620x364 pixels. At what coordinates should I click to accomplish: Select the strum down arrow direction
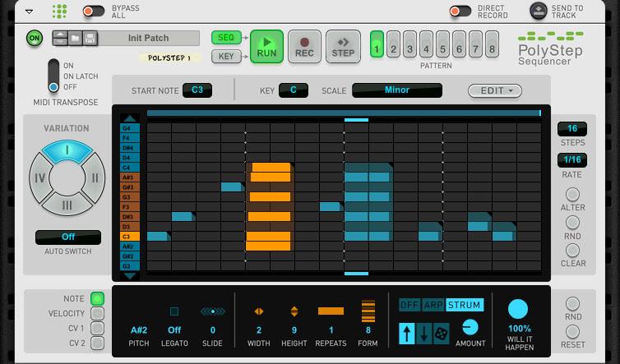point(423,333)
